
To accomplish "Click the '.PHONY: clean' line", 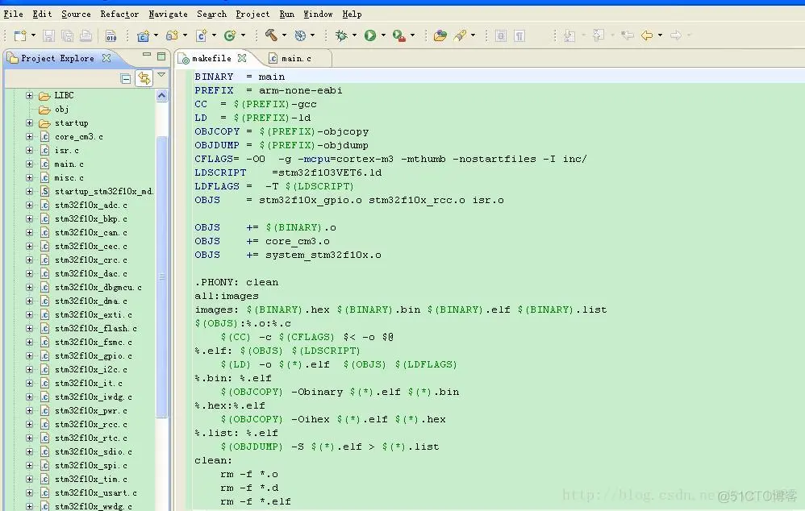I will [236, 282].
